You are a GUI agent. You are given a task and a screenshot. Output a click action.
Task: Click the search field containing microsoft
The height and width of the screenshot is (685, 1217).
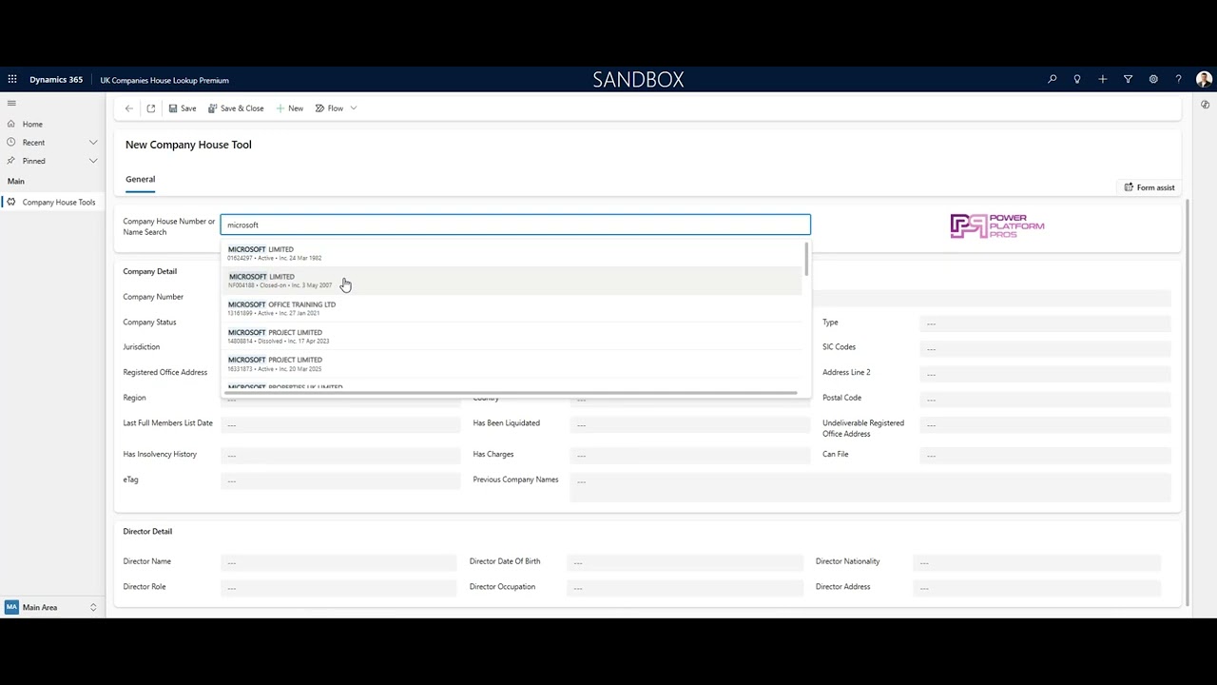(515, 225)
